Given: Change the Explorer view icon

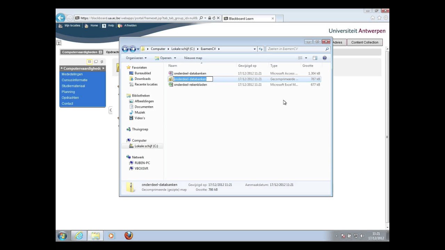Looking at the screenshot, I should coord(300,58).
